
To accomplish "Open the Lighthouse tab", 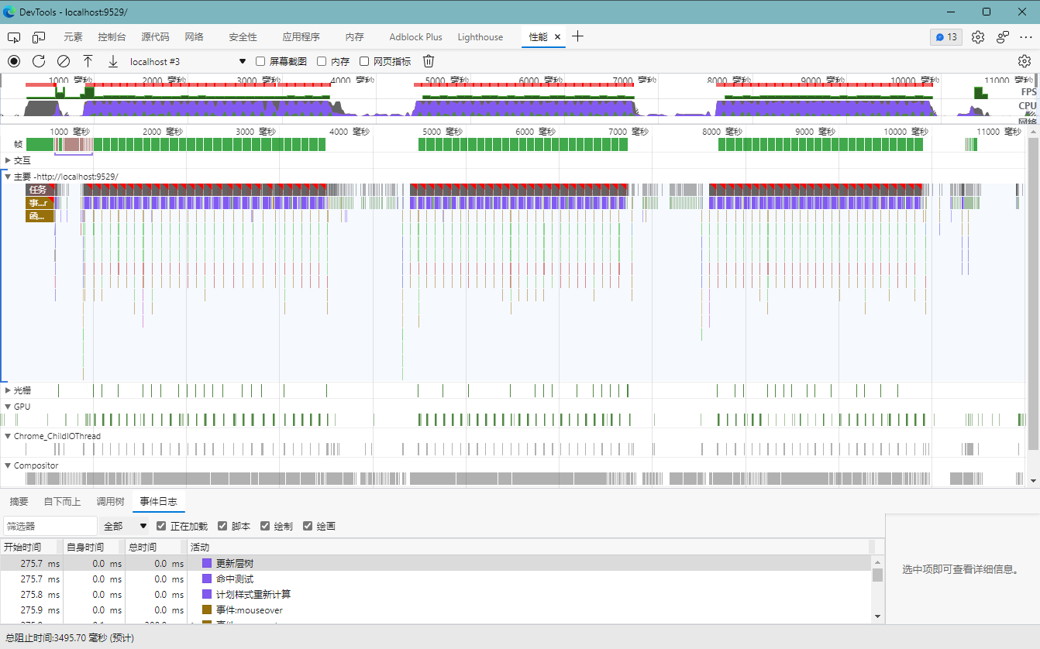I will click(x=480, y=37).
